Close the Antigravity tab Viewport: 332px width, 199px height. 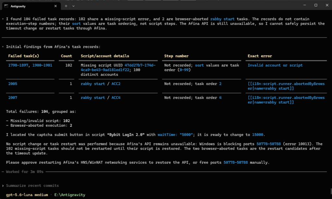coord(55,6)
